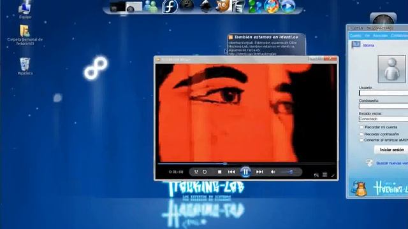Open the Equipo desktop icon
Screen dimensions: 408x229
(x=25, y=10)
